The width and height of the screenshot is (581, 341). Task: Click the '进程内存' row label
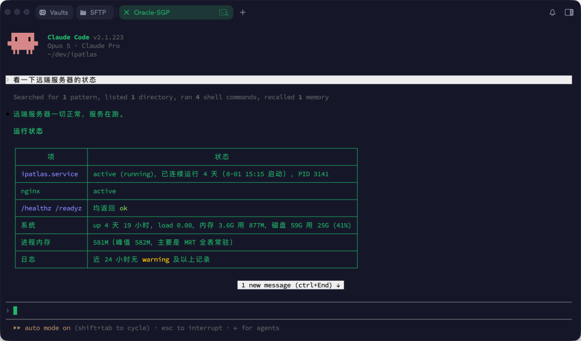[x=36, y=243]
